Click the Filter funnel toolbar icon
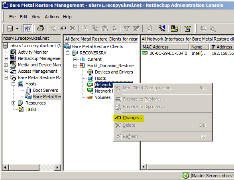 click(127, 29)
